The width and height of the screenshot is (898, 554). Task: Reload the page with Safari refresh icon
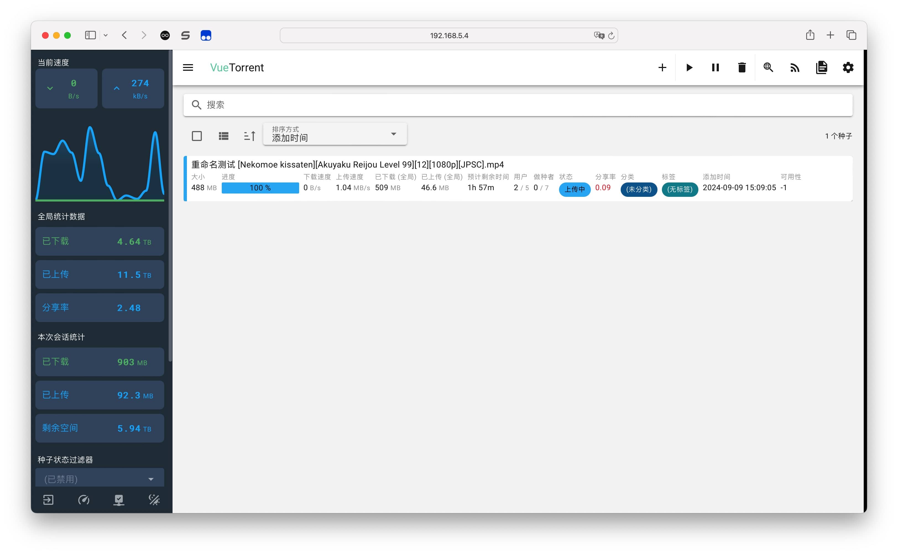tap(611, 36)
